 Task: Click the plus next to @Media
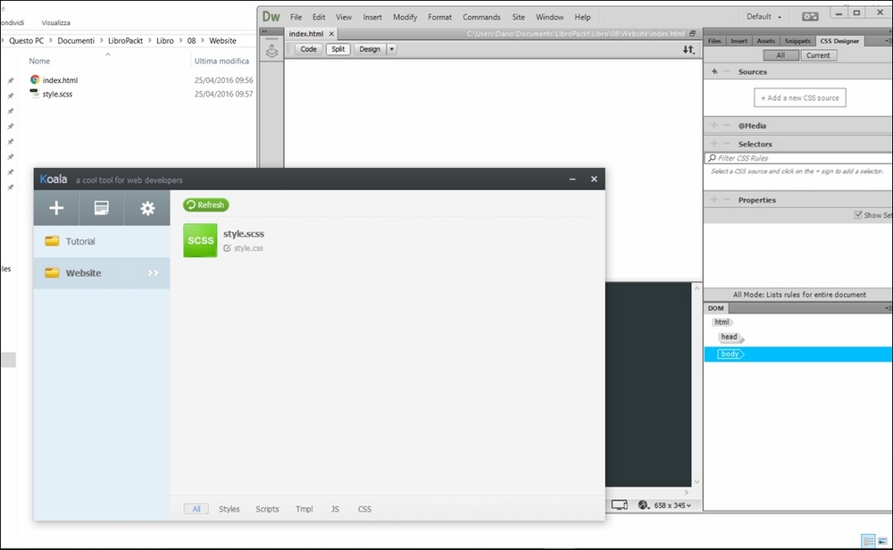714,125
